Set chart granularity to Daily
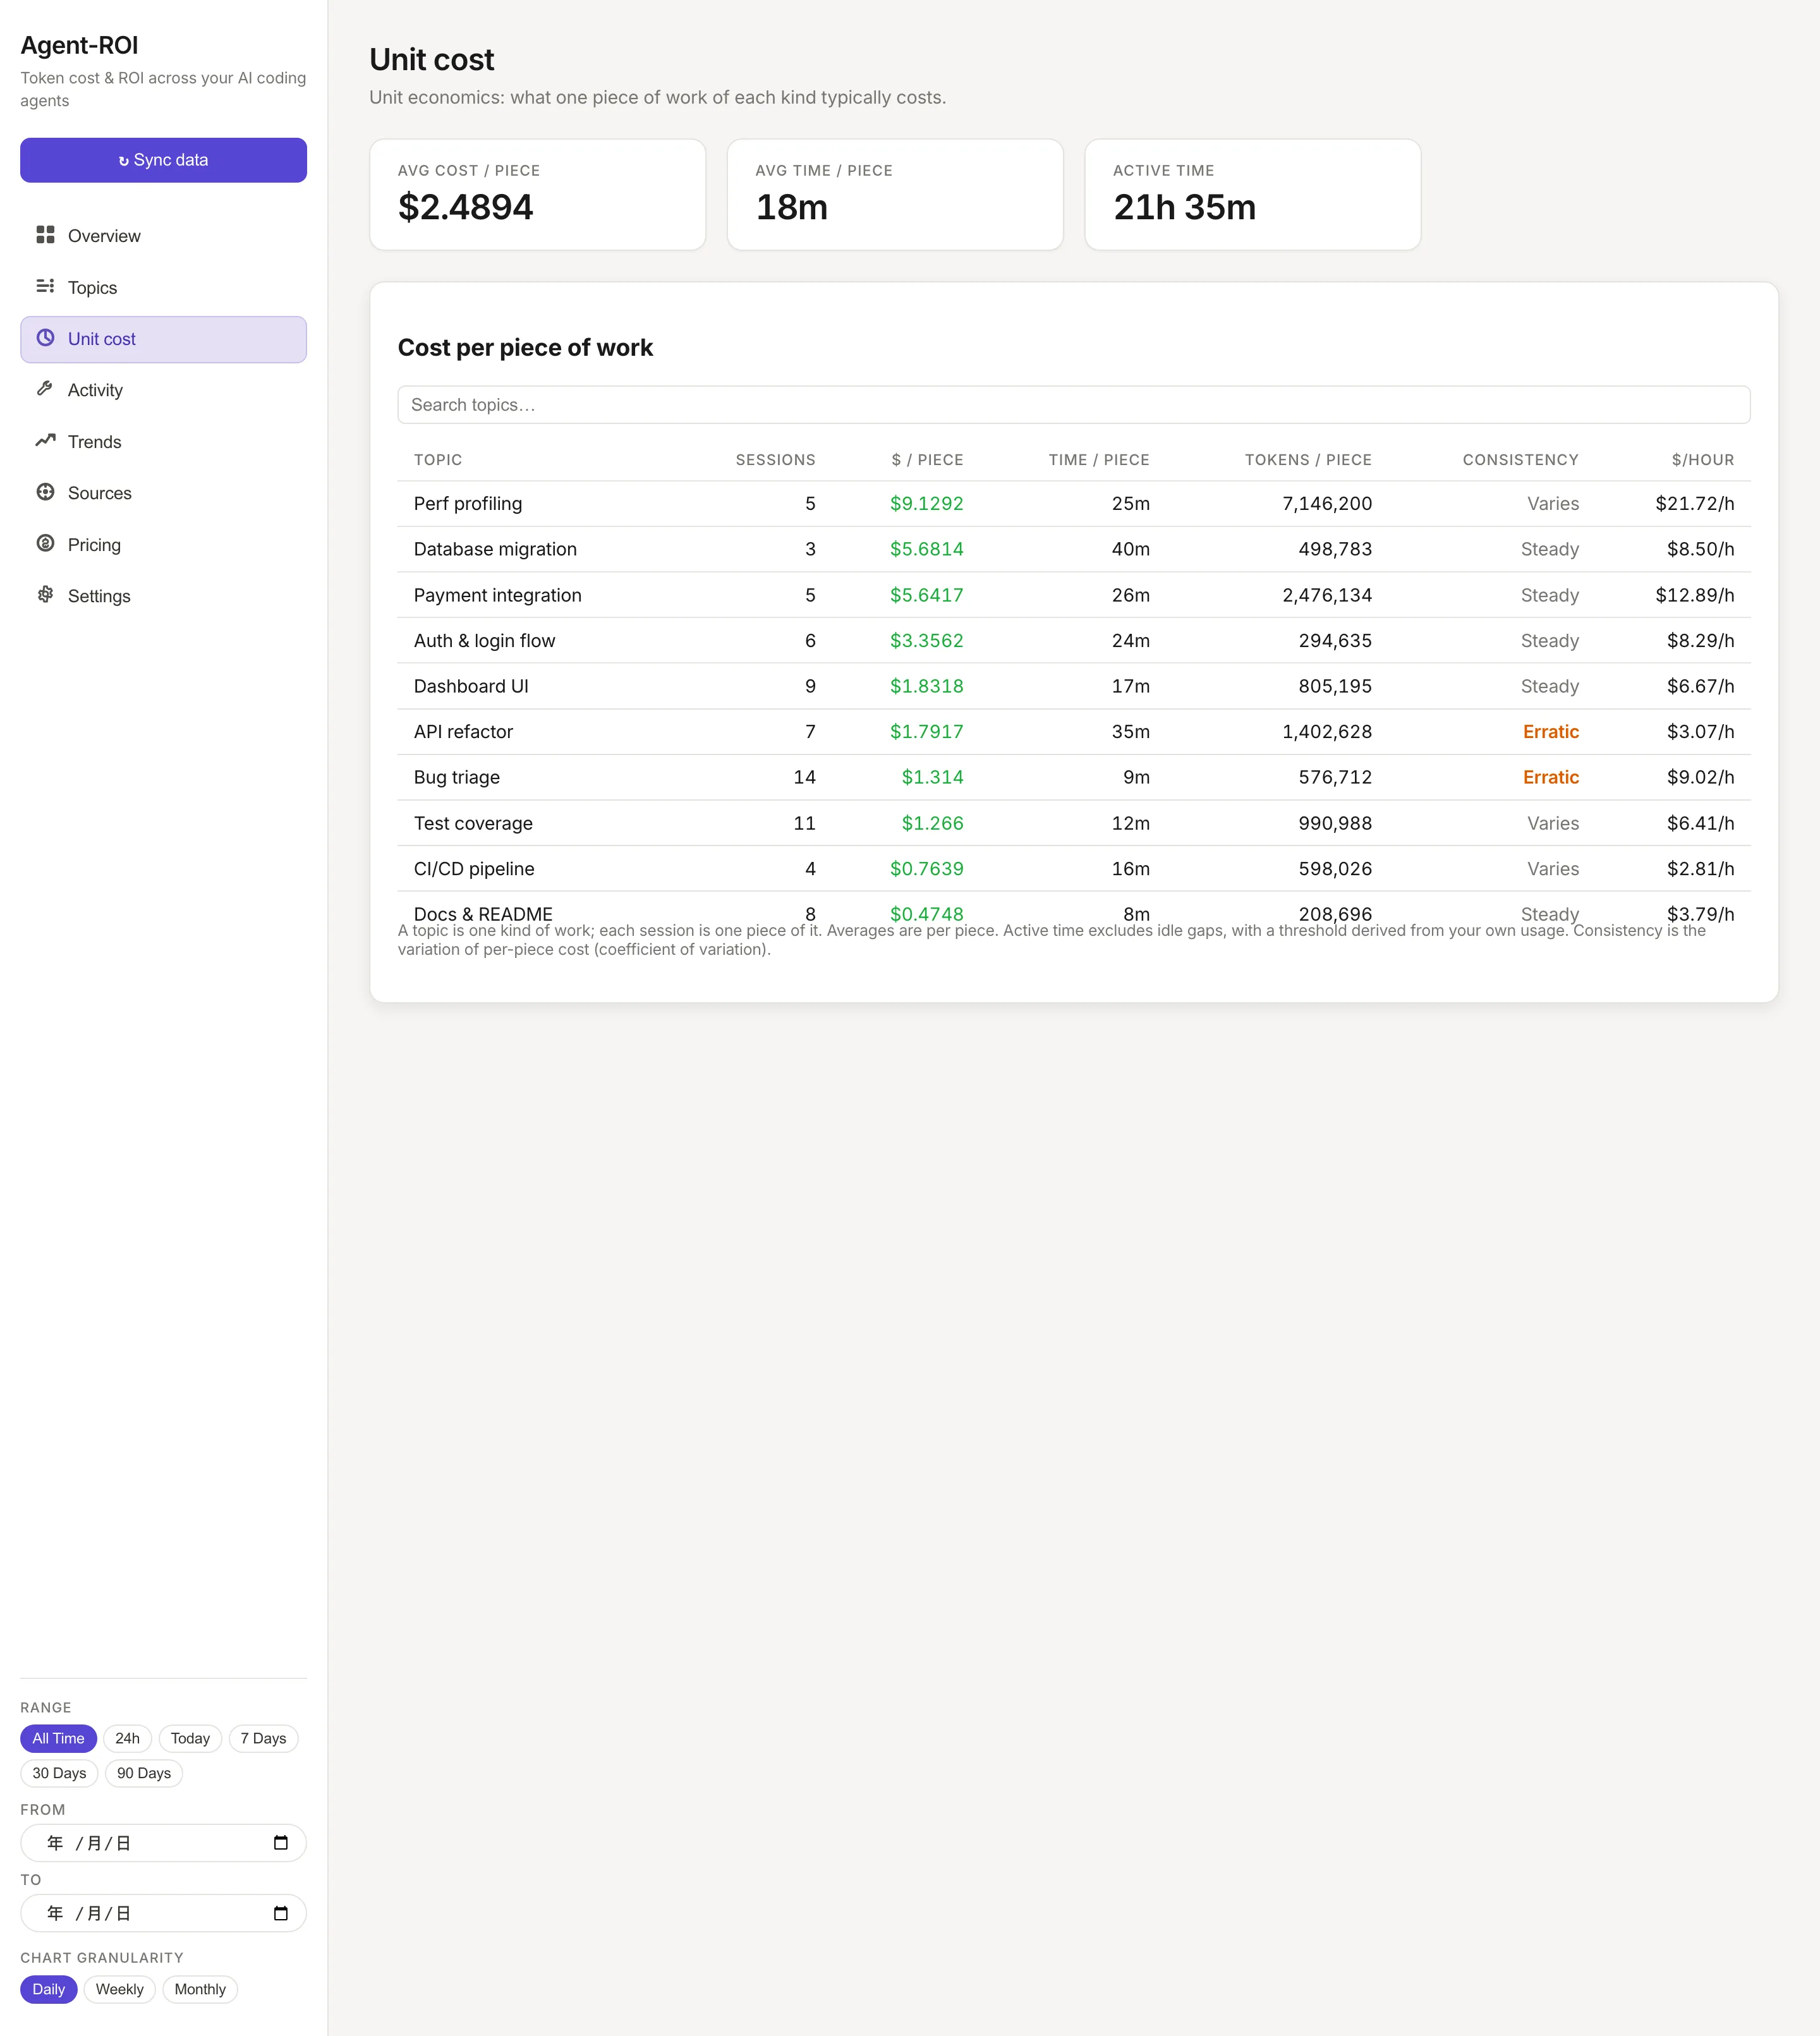 pos(48,1989)
